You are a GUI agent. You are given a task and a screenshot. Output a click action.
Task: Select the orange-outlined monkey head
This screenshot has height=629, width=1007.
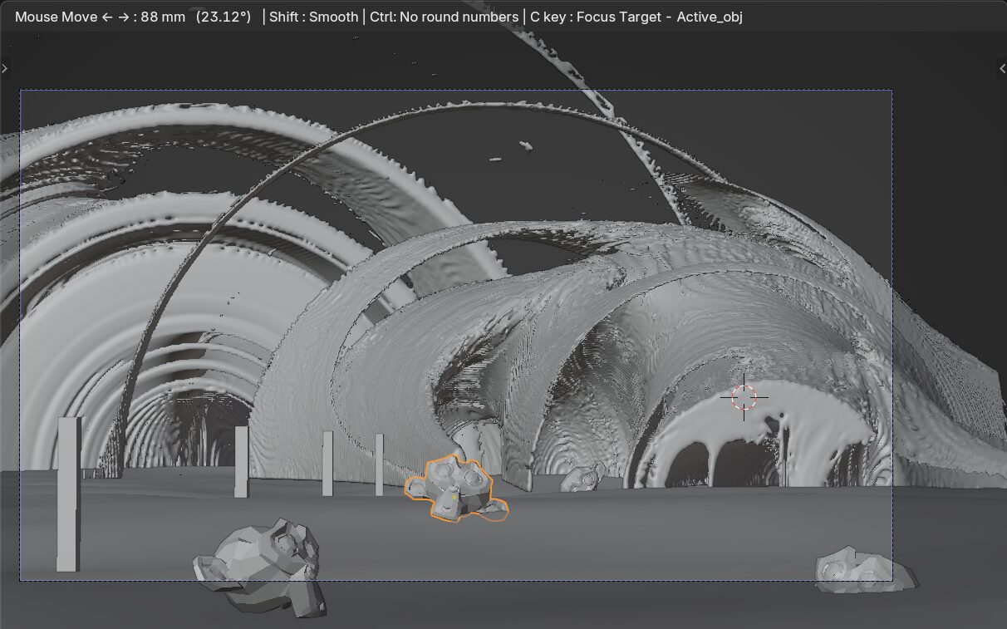pyautogui.click(x=455, y=488)
